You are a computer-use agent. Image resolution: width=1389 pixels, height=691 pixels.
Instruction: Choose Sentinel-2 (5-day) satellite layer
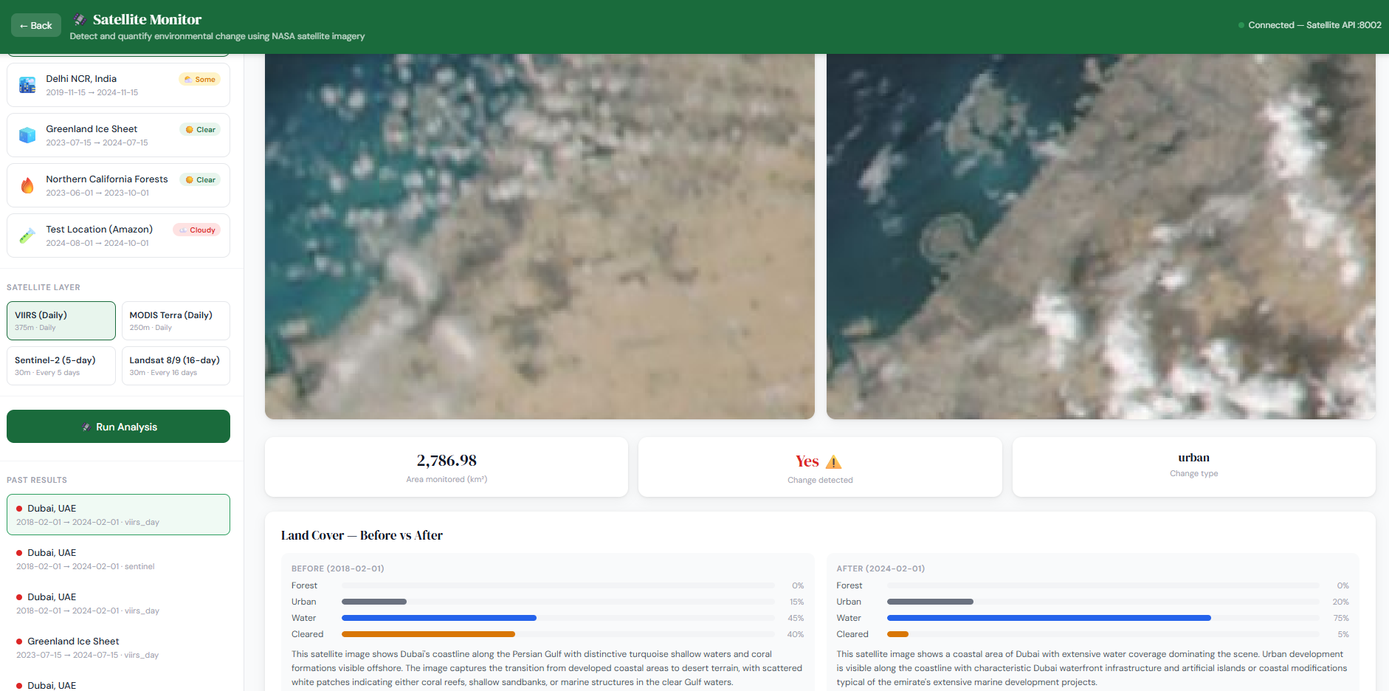coord(61,366)
